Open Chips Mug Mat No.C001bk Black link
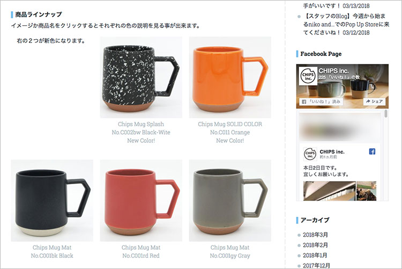 (x=52, y=251)
